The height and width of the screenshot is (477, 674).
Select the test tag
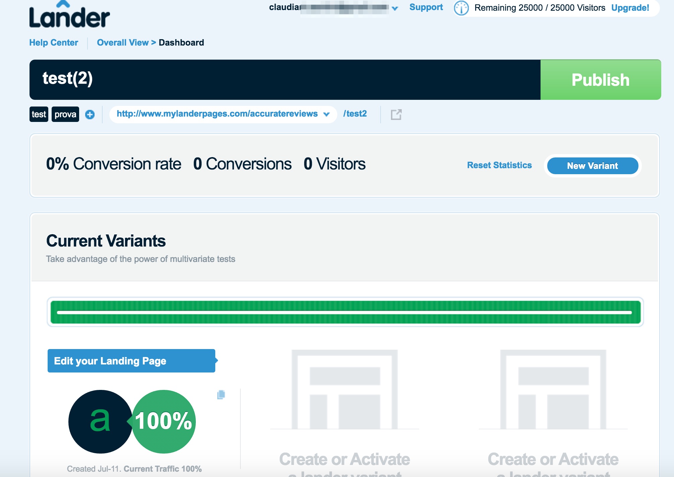point(39,114)
